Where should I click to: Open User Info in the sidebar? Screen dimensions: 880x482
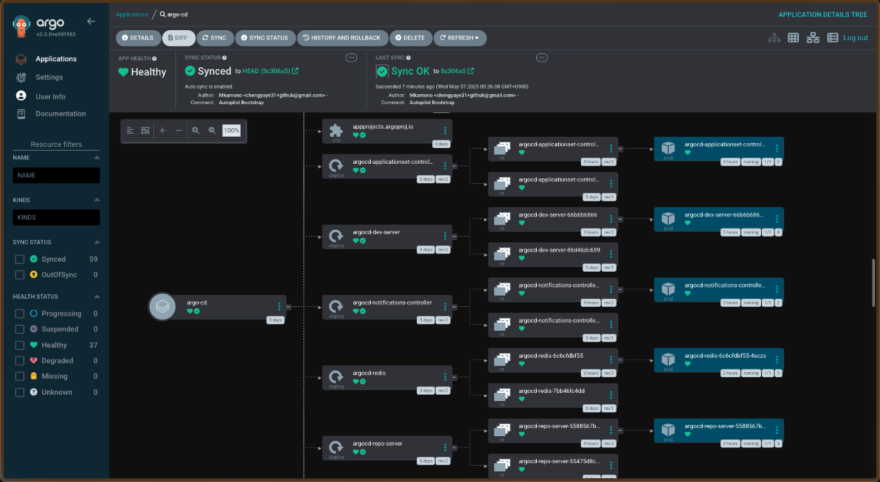pyautogui.click(x=50, y=97)
